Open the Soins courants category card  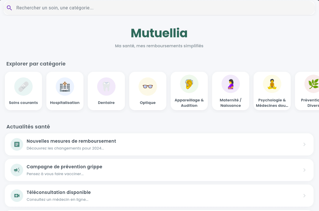coord(23,91)
